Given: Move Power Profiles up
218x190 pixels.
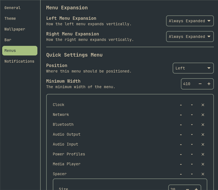Looking at the screenshot, I should [181, 154].
